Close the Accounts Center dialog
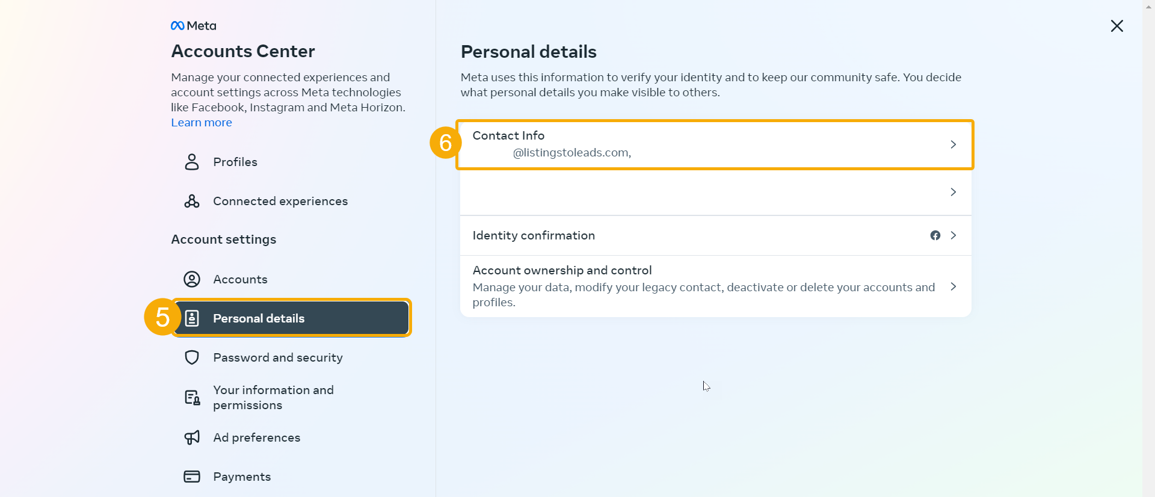 [x=1116, y=26]
